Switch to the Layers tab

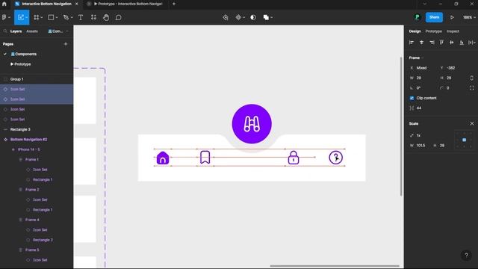pyautogui.click(x=16, y=31)
